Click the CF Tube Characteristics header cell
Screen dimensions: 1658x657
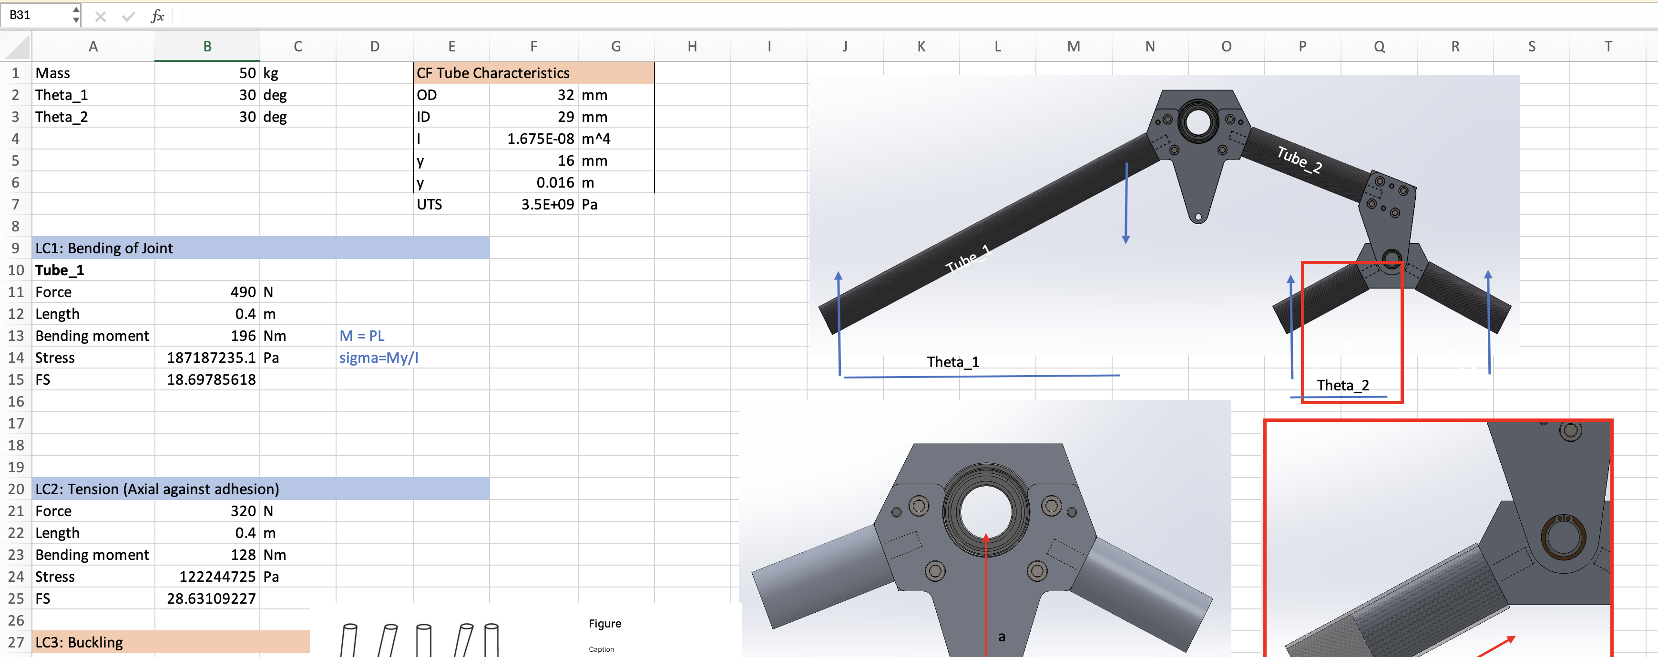533,73
